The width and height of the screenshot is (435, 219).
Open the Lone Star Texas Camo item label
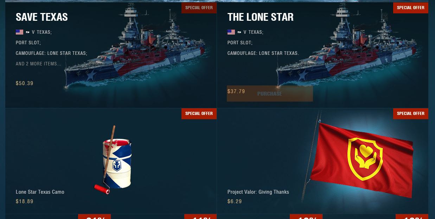(40, 192)
